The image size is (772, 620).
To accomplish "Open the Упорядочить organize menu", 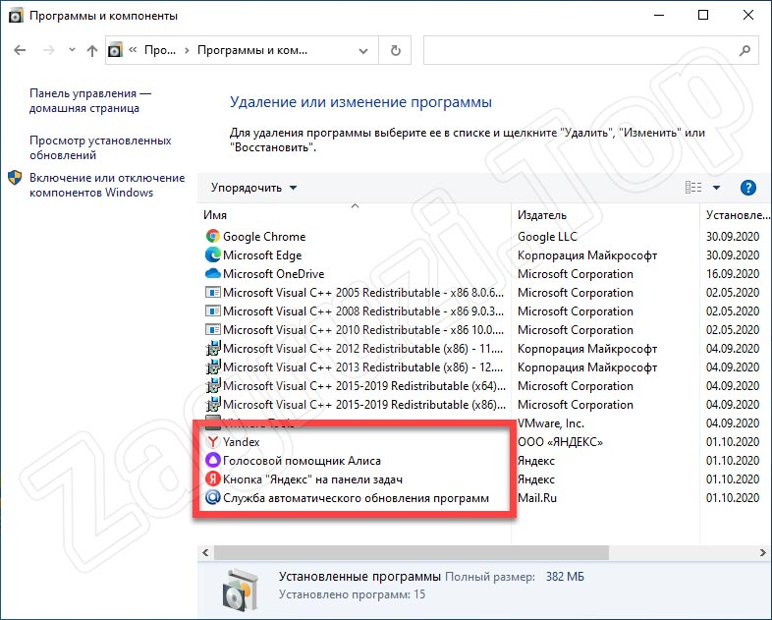I will (253, 188).
